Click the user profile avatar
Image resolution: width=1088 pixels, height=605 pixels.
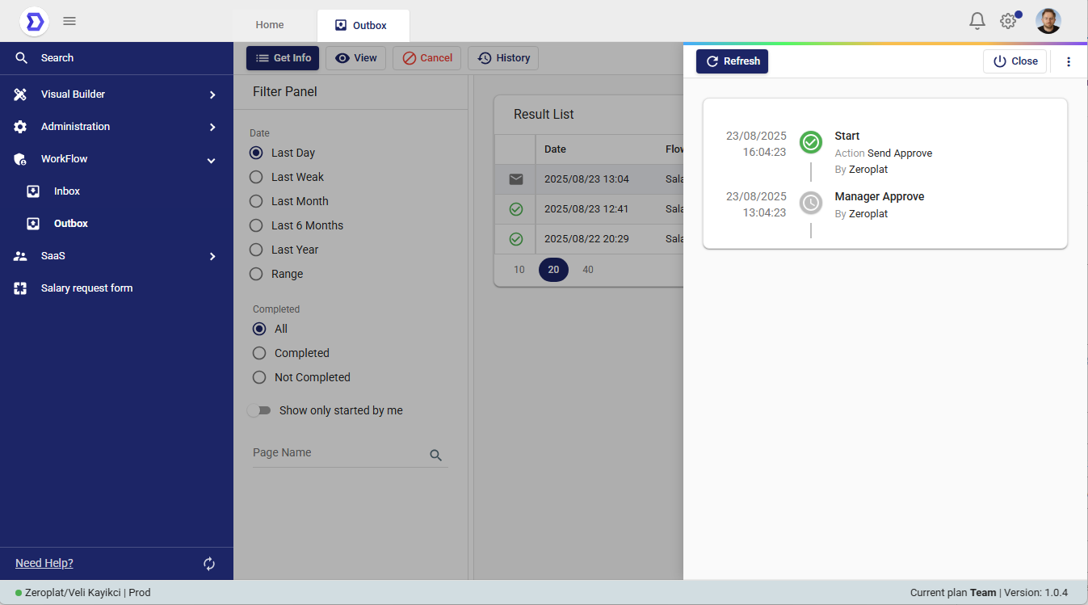tap(1048, 21)
